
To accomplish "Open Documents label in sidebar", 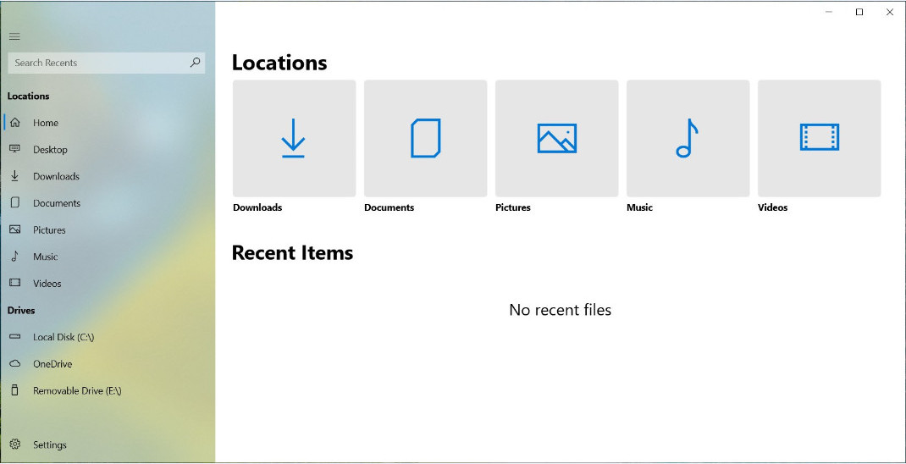I will click(x=57, y=203).
